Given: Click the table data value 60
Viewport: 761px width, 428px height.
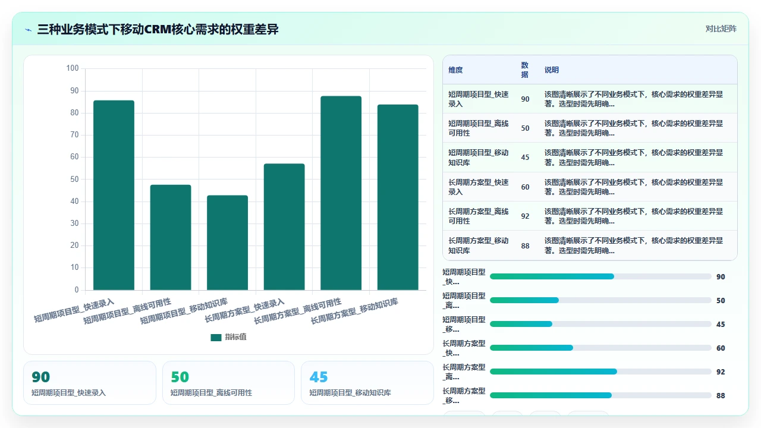Looking at the screenshot, I should tap(525, 187).
